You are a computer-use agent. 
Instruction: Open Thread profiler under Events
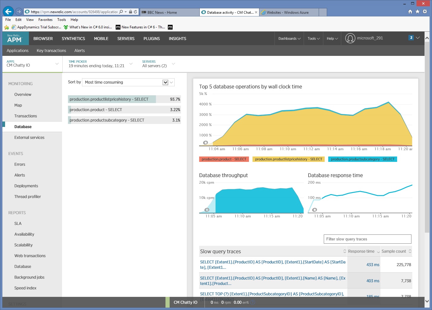tap(27, 197)
